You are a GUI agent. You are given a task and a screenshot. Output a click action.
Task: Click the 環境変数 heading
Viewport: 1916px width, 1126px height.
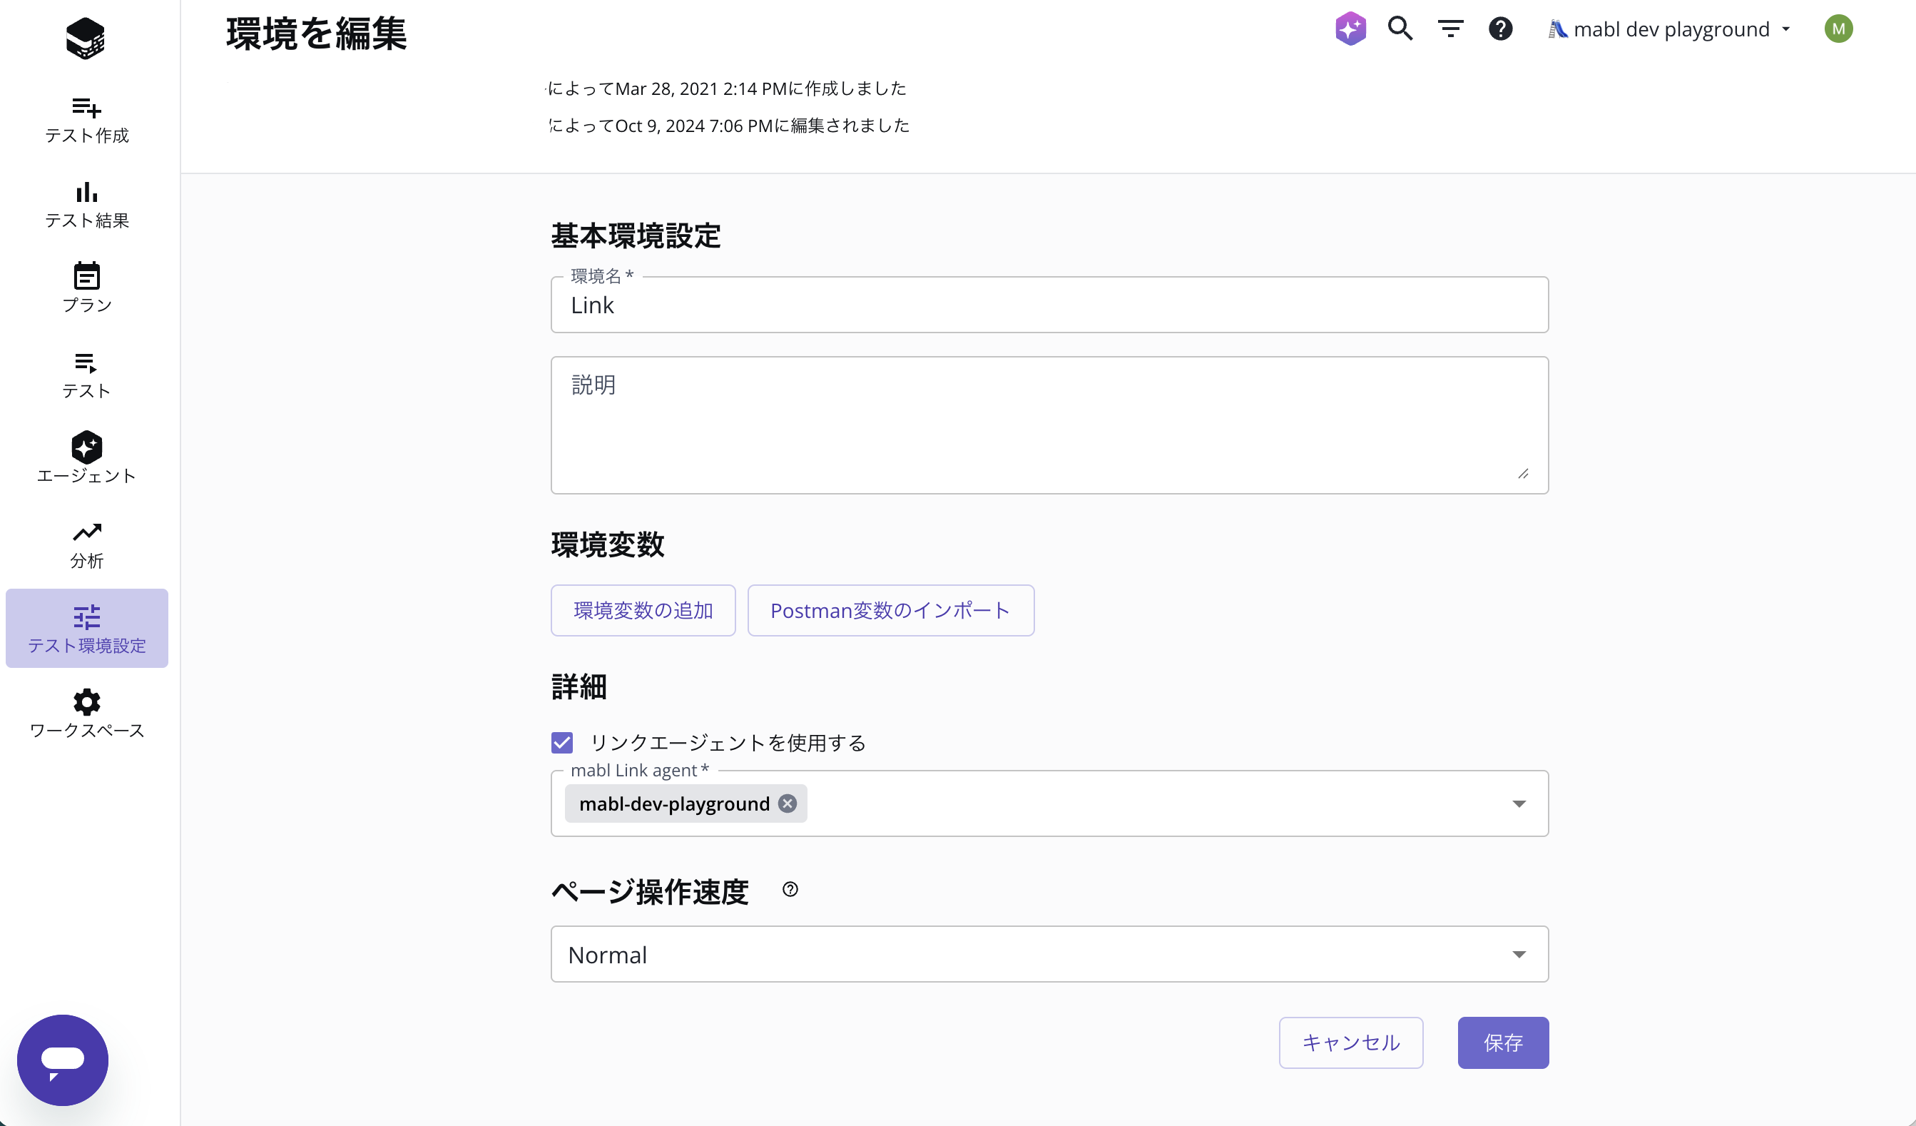tap(608, 544)
